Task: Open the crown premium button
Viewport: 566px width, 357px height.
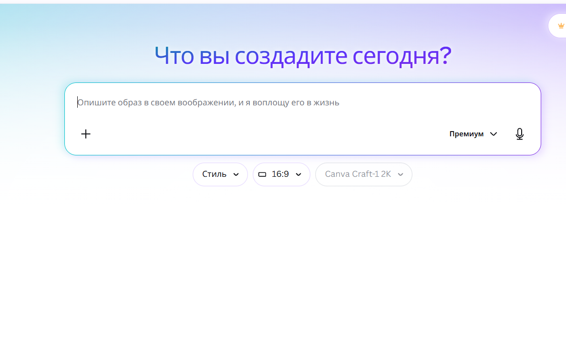Action: point(558,26)
